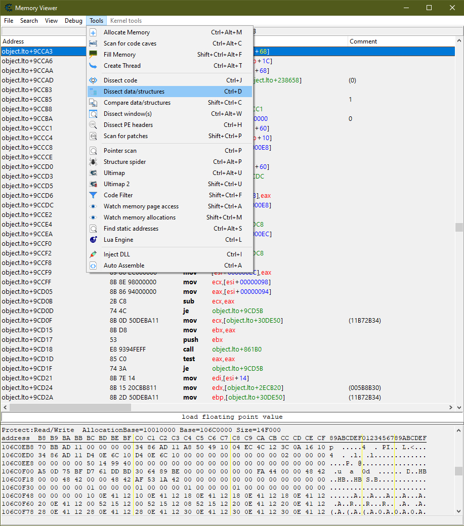Open the Search menu
Viewport: 464px width, 526px height.
click(29, 21)
